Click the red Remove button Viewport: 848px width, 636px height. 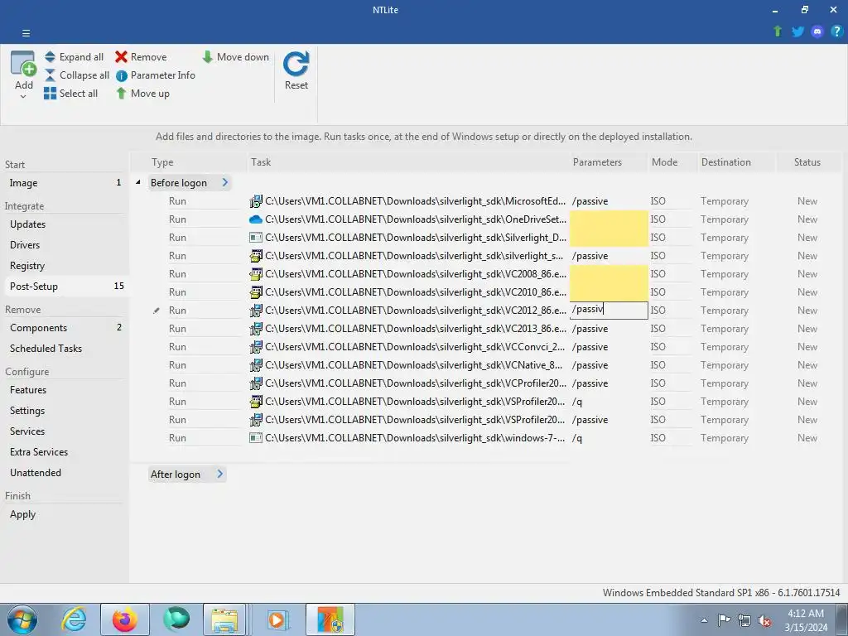pos(141,57)
